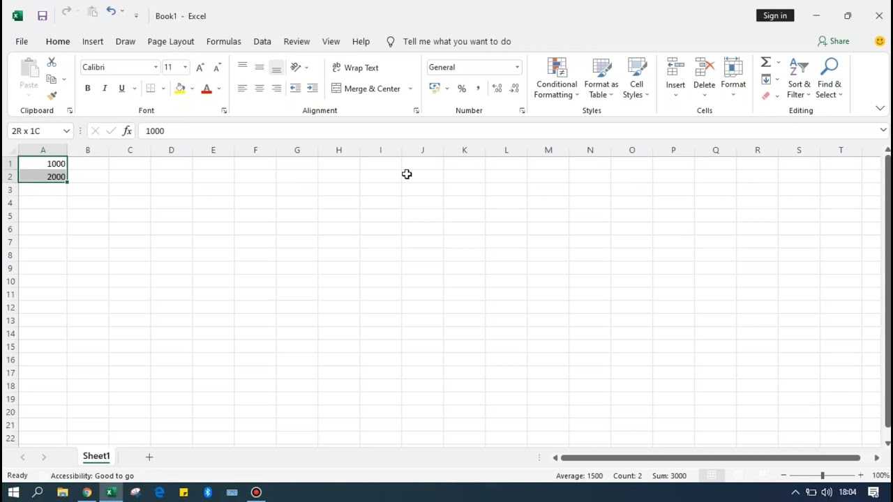Click the zoom slider handle in status bar
The height and width of the screenshot is (502, 893).
coord(822,476)
